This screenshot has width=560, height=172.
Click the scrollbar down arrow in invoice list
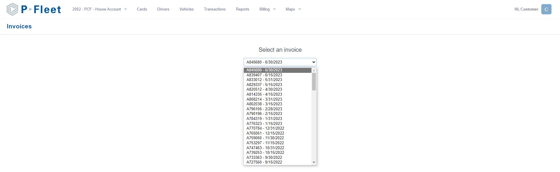click(x=314, y=162)
